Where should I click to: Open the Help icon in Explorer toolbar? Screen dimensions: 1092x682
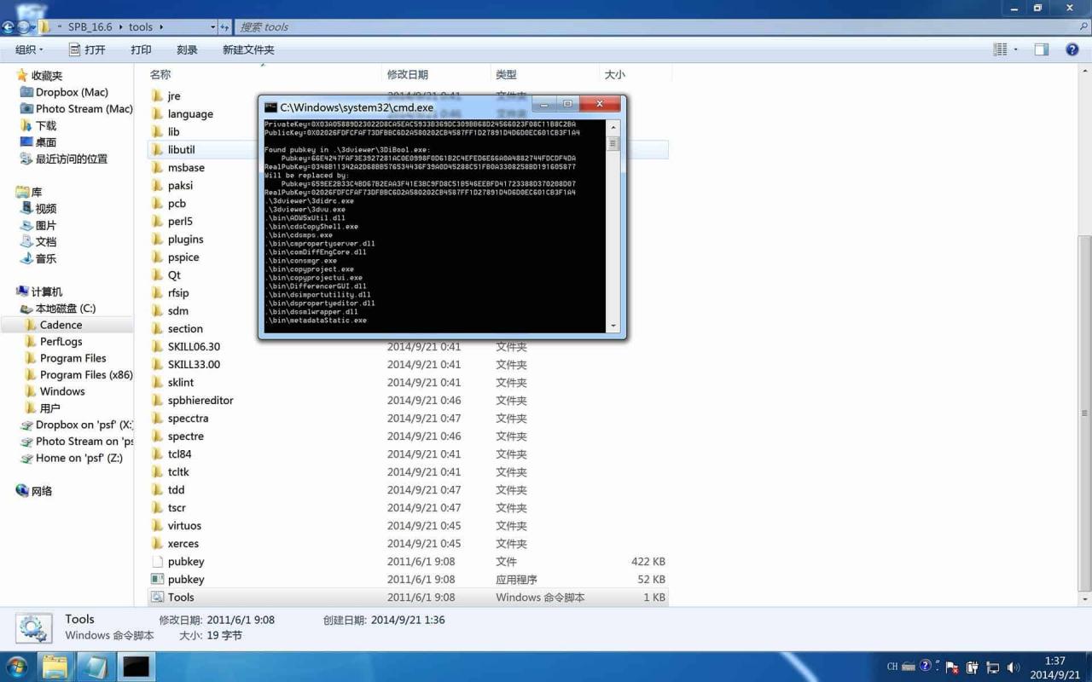point(1072,49)
